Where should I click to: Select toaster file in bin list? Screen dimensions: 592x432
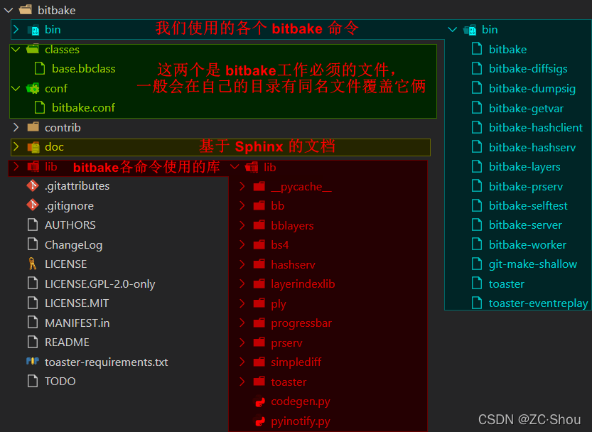point(506,284)
